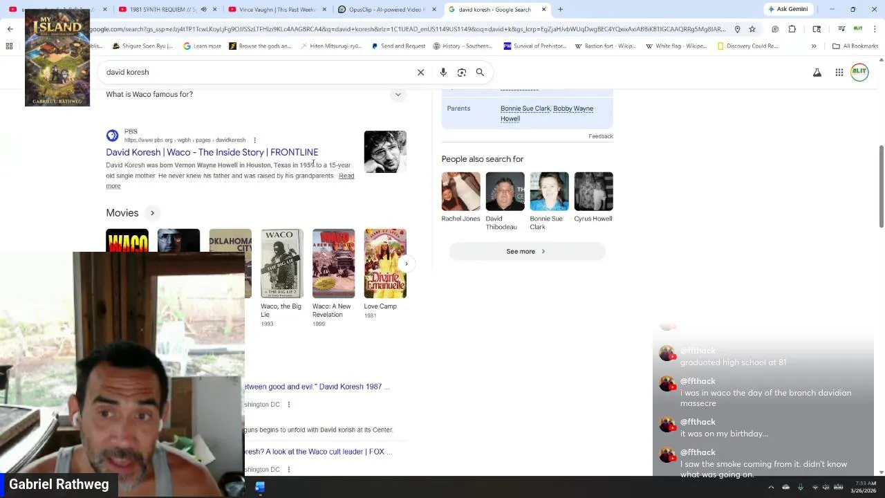Open Google Lens image search

(462, 72)
